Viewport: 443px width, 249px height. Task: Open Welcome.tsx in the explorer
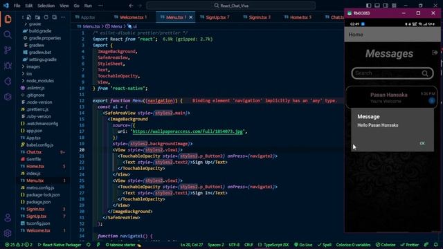pos(38,230)
